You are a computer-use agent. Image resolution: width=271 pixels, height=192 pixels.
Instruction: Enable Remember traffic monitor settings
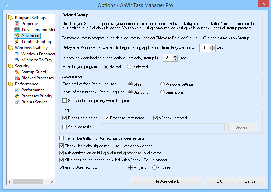(x=102, y=138)
